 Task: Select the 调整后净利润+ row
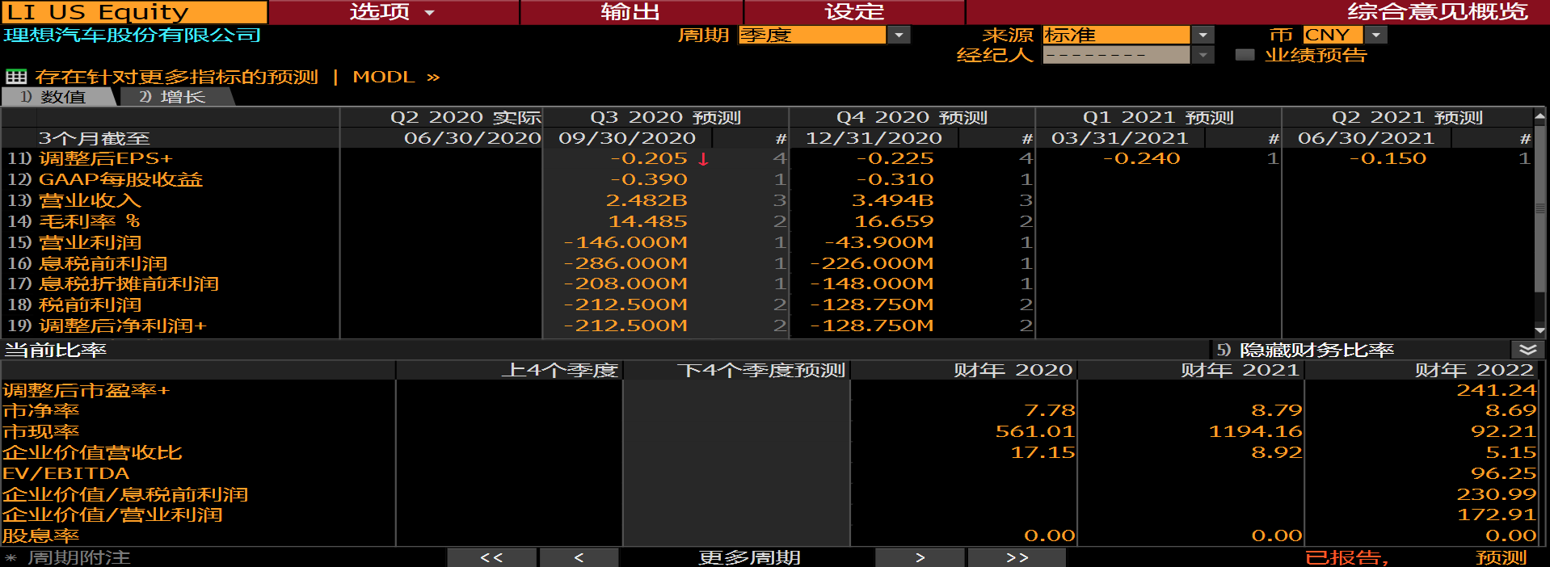tap(123, 325)
